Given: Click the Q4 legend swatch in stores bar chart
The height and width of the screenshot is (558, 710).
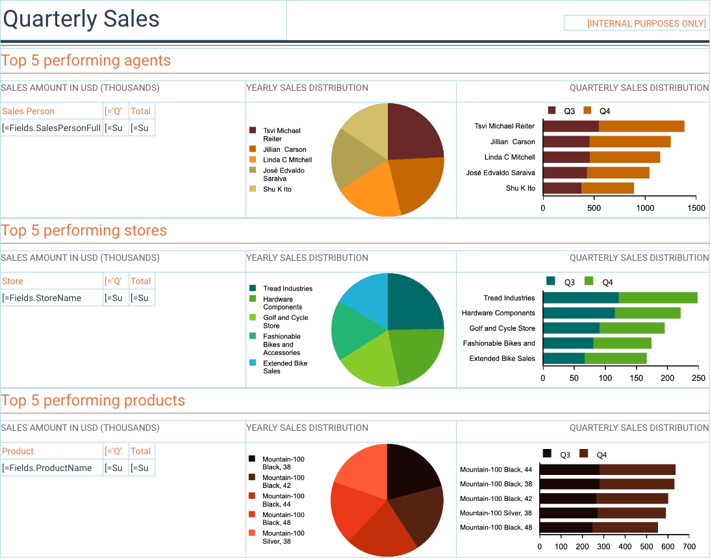Looking at the screenshot, I should click(590, 282).
